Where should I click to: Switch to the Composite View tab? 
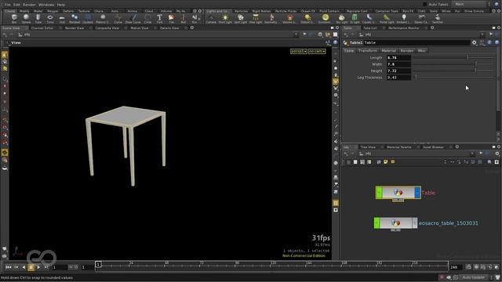107,28
